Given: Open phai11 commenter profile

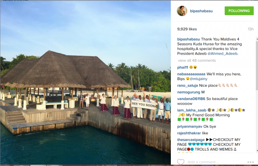Looking at the screenshot, I should [x=183, y=67].
